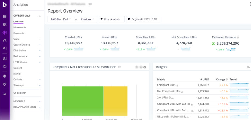
Task: Open the 2019 Dec. 23rd date dropdown
Action: (x=61, y=19)
